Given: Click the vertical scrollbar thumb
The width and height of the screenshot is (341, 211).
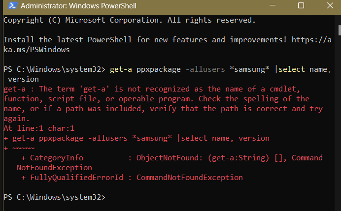Looking at the screenshot, I should [340, 30].
